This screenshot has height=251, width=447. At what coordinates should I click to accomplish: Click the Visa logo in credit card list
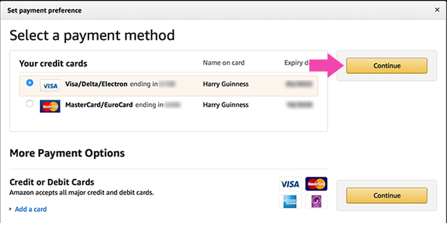tap(50, 86)
